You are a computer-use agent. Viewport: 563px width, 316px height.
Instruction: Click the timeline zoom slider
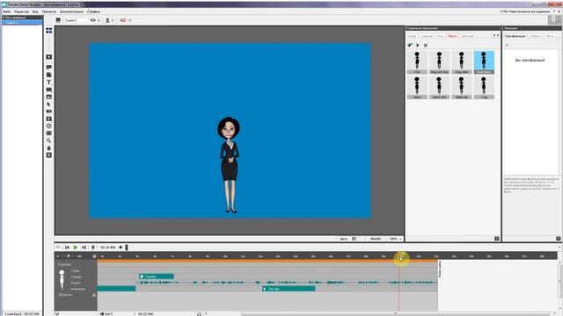pyautogui.click(x=69, y=256)
